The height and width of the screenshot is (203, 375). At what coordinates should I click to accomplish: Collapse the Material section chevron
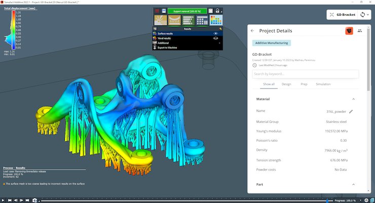pos(353,99)
